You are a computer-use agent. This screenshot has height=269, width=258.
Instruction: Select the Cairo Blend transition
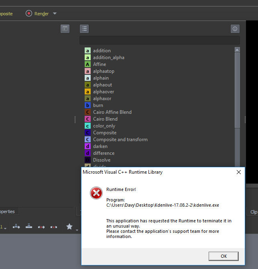(101, 119)
